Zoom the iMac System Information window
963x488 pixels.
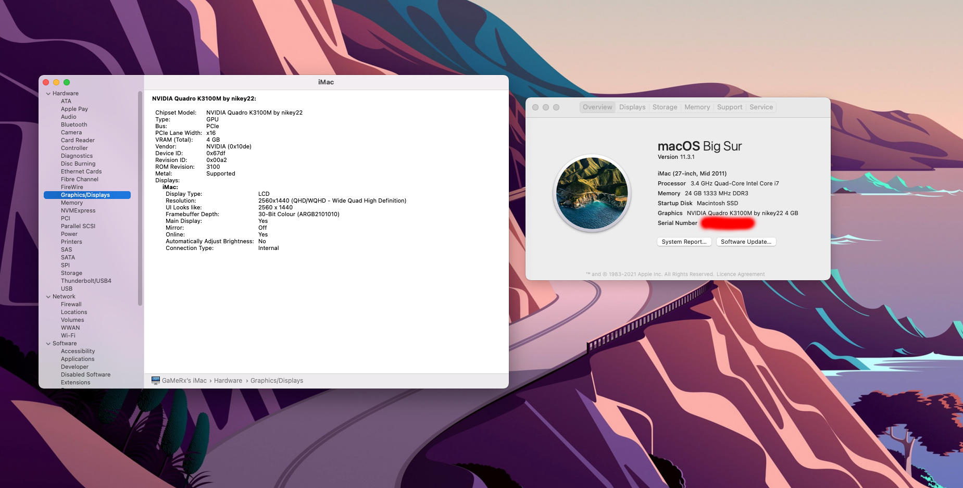tap(67, 82)
